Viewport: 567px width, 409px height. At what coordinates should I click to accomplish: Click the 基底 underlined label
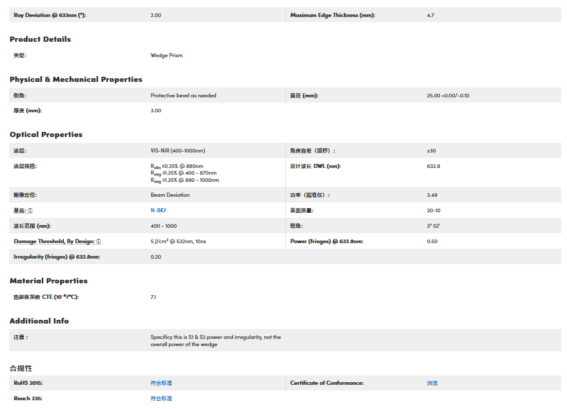point(20,211)
